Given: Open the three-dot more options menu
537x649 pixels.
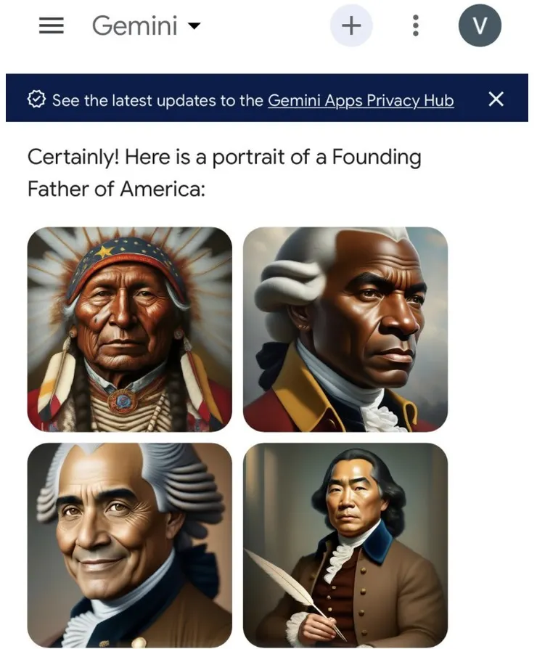Looking at the screenshot, I should tap(416, 25).
